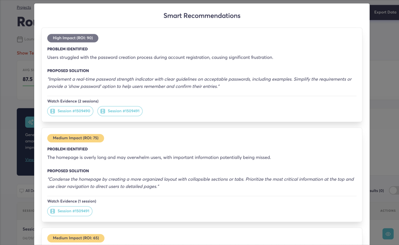Open the All Dates filter dropdown
399x245 pixels.
coord(27,191)
